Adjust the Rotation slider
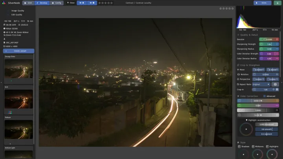The height and width of the screenshot is (159, 283). 265,74
